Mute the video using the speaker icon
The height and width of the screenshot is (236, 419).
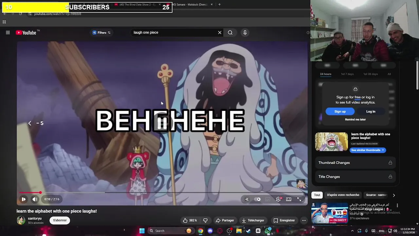click(35, 199)
